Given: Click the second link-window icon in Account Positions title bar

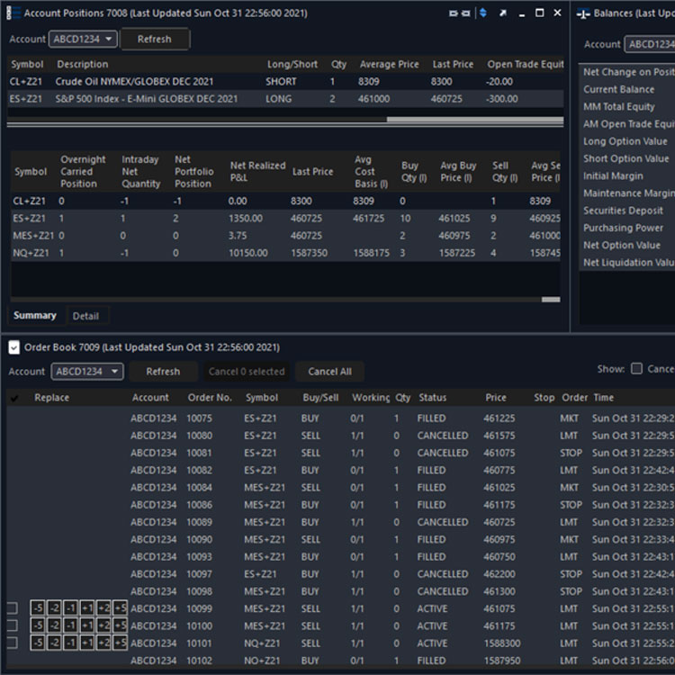Looking at the screenshot, I should (466, 13).
